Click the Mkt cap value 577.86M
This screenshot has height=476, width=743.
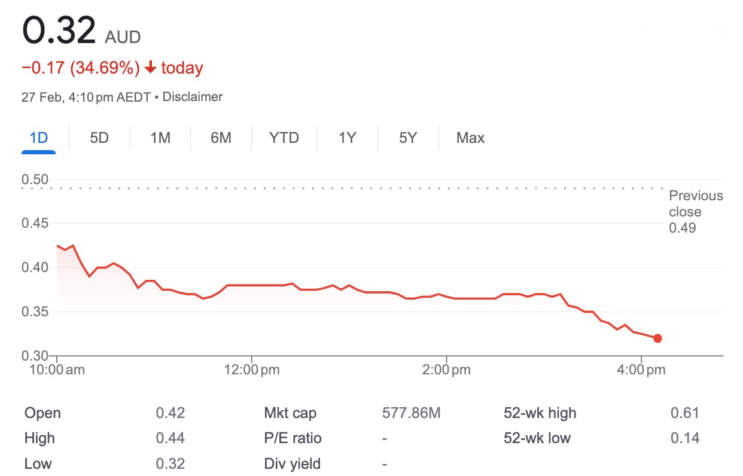point(411,413)
